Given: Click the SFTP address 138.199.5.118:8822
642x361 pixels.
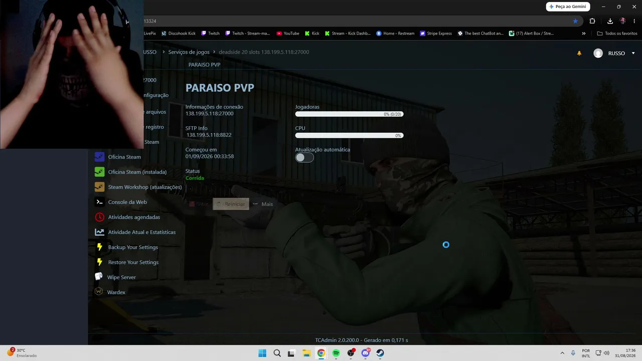Looking at the screenshot, I should click(x=209, y=135).
